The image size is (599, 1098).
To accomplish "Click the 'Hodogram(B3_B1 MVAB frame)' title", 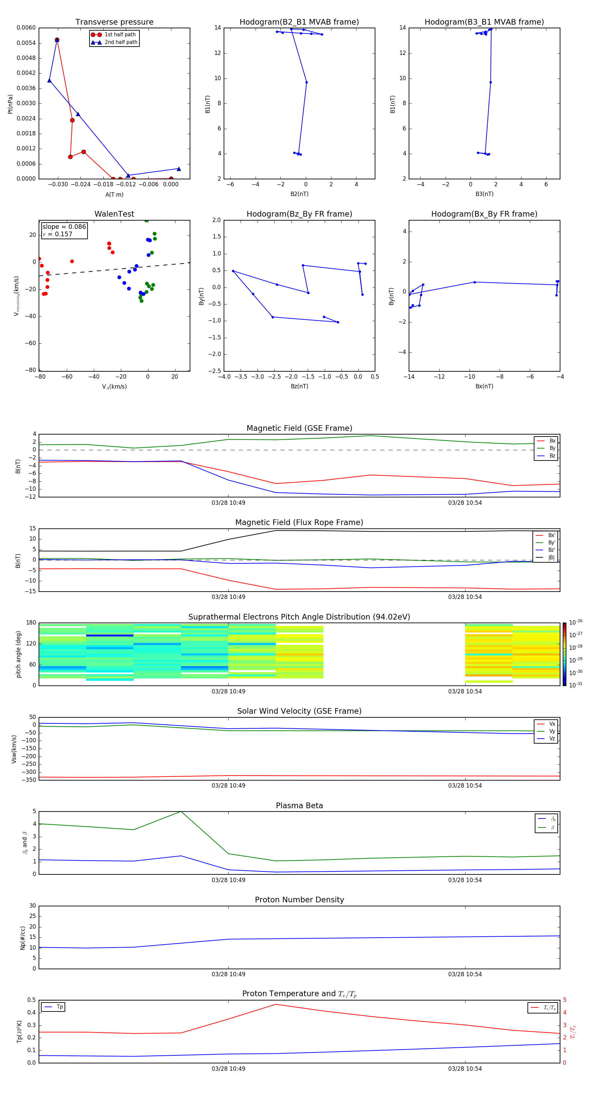I will pos(484,22).
